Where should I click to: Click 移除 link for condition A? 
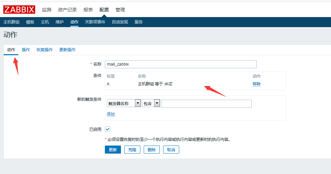tap(257, 84)
